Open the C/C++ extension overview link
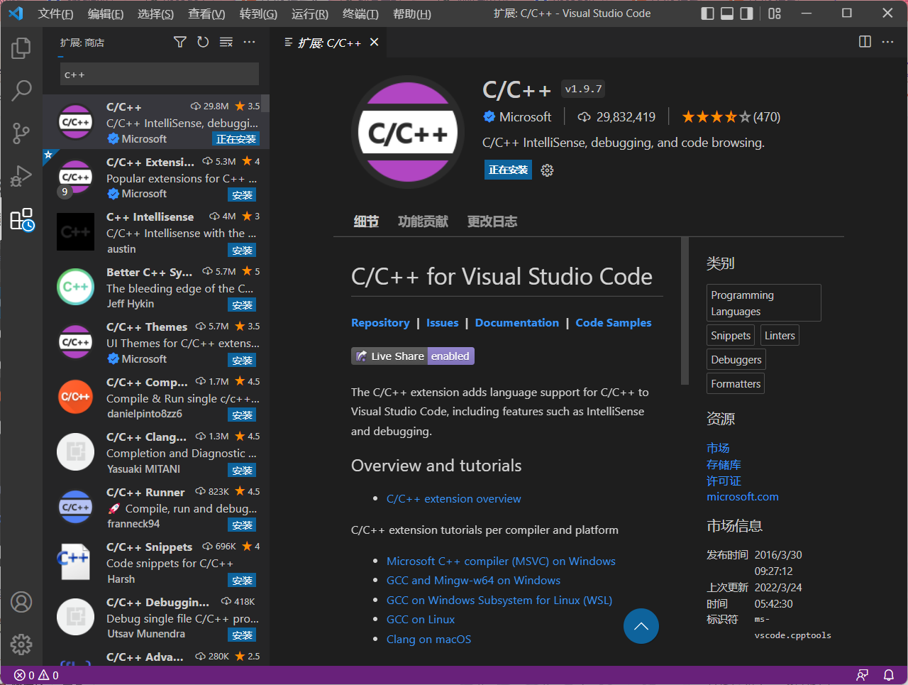Screen dimensions: 908x685 454,499
